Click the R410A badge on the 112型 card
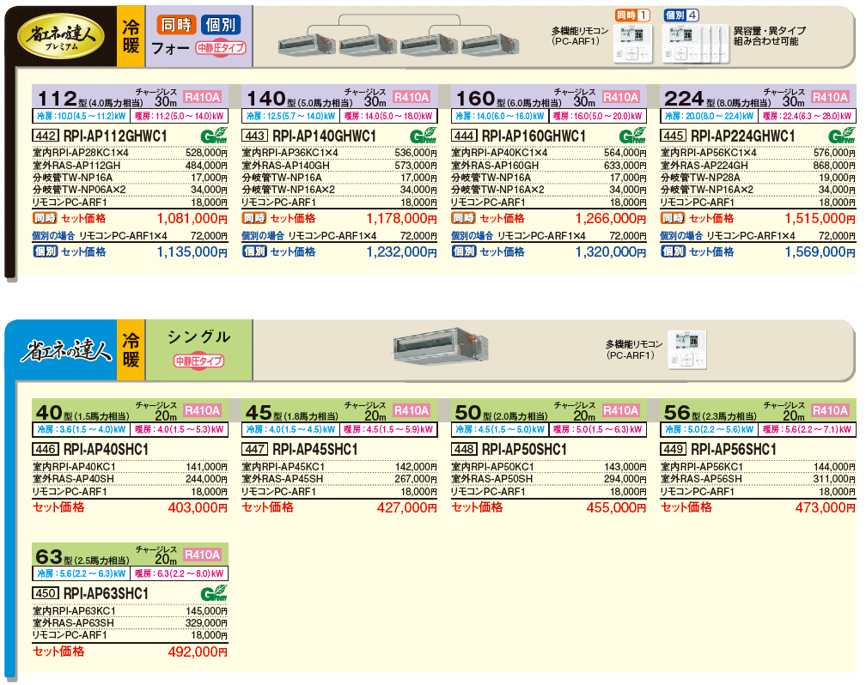The image size is (866, 685). 202,98
